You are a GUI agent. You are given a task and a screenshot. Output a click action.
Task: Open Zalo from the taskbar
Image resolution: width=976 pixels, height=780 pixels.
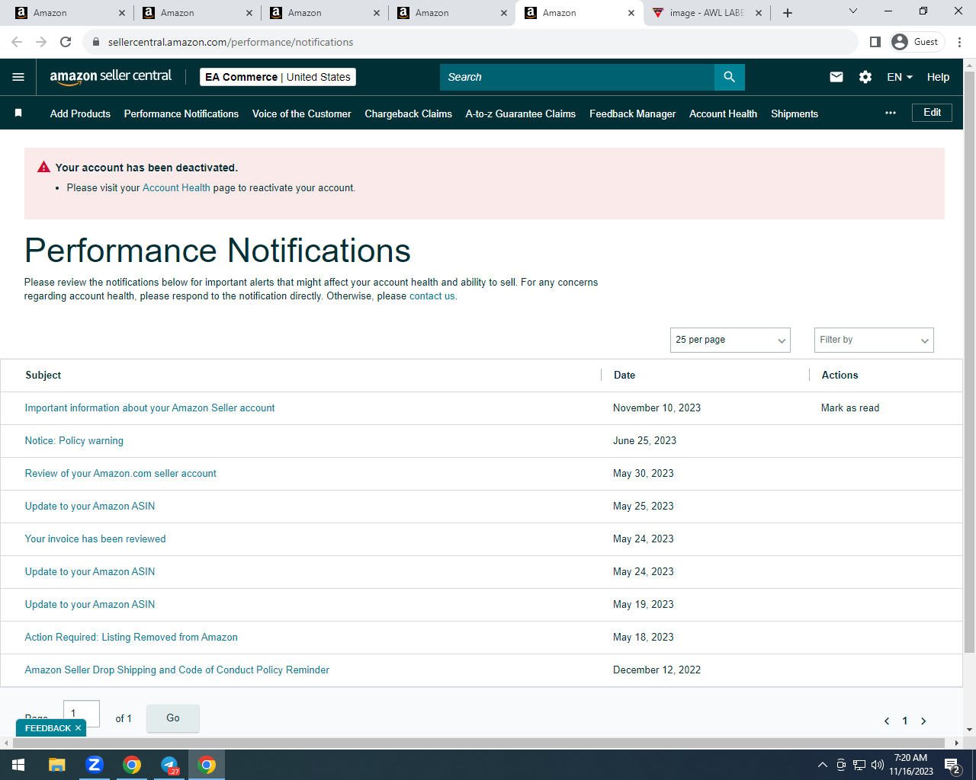pos(95,765)
